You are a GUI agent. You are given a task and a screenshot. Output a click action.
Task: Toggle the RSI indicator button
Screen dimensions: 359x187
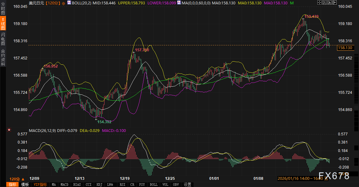pos(122,184)
